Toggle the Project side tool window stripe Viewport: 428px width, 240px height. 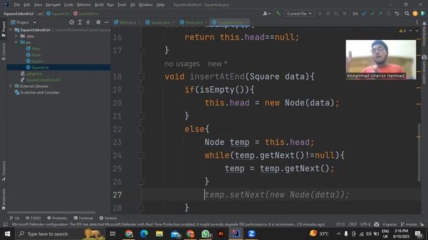pos(3,29)
